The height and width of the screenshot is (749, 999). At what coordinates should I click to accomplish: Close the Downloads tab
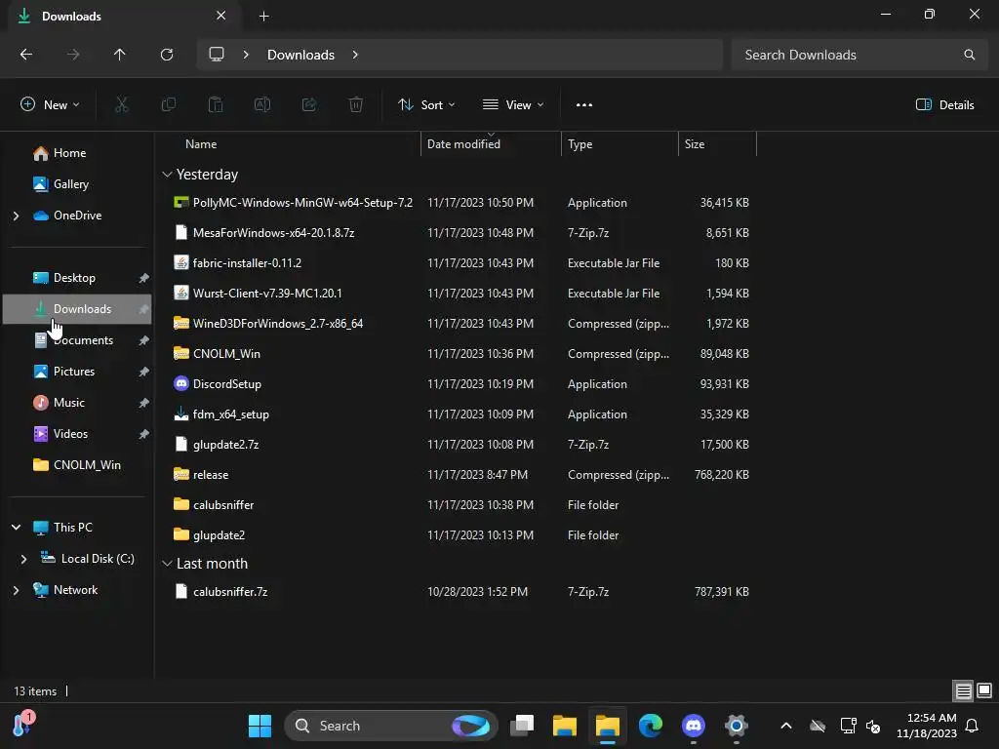coord(221,16)
